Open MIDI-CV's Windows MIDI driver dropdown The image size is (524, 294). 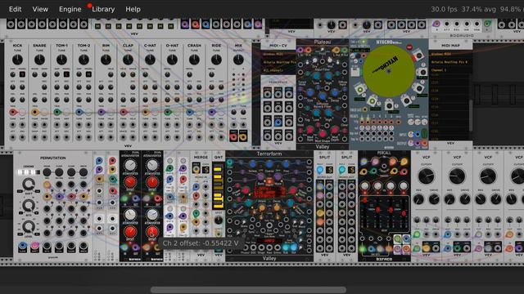pyautogui.click(x=278, y=54)
